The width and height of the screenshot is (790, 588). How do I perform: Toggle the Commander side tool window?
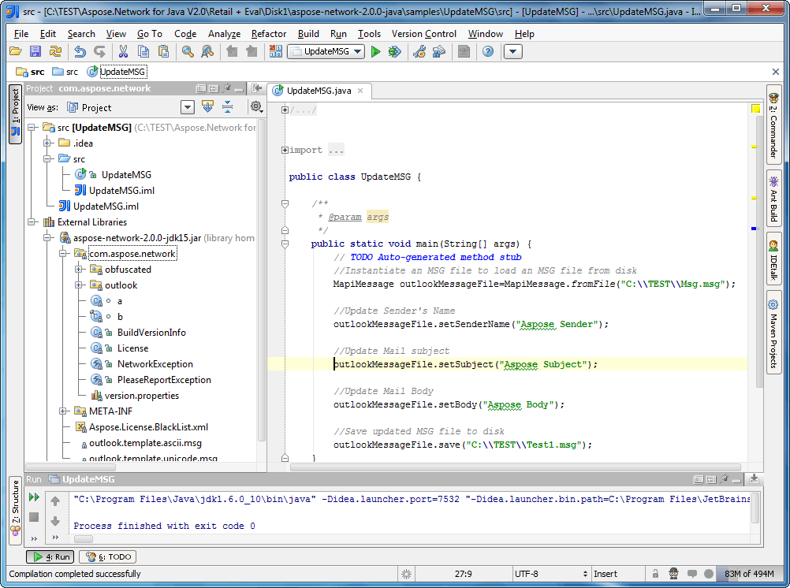pyautogui.click(x=773, y=125)
